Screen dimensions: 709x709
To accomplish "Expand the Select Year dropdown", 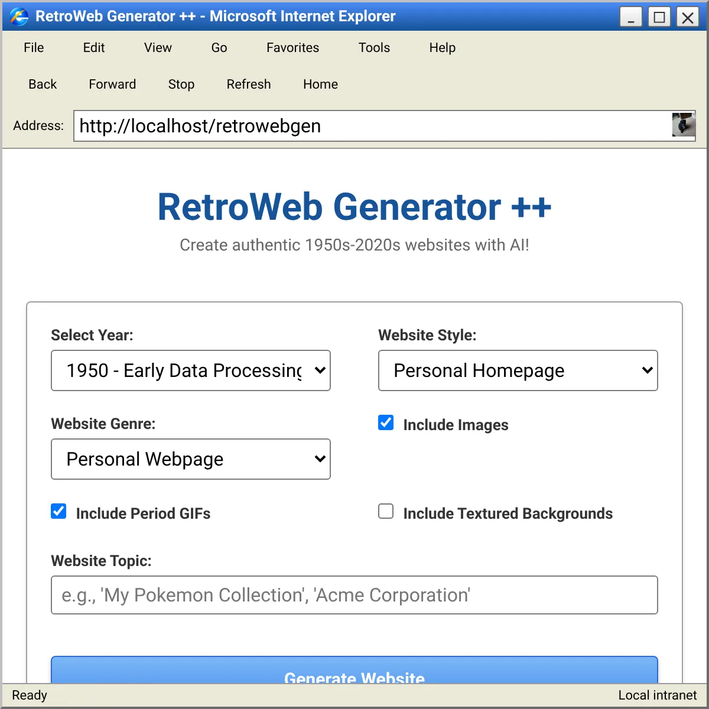I will pyautogui.click(x=191, y=370).
